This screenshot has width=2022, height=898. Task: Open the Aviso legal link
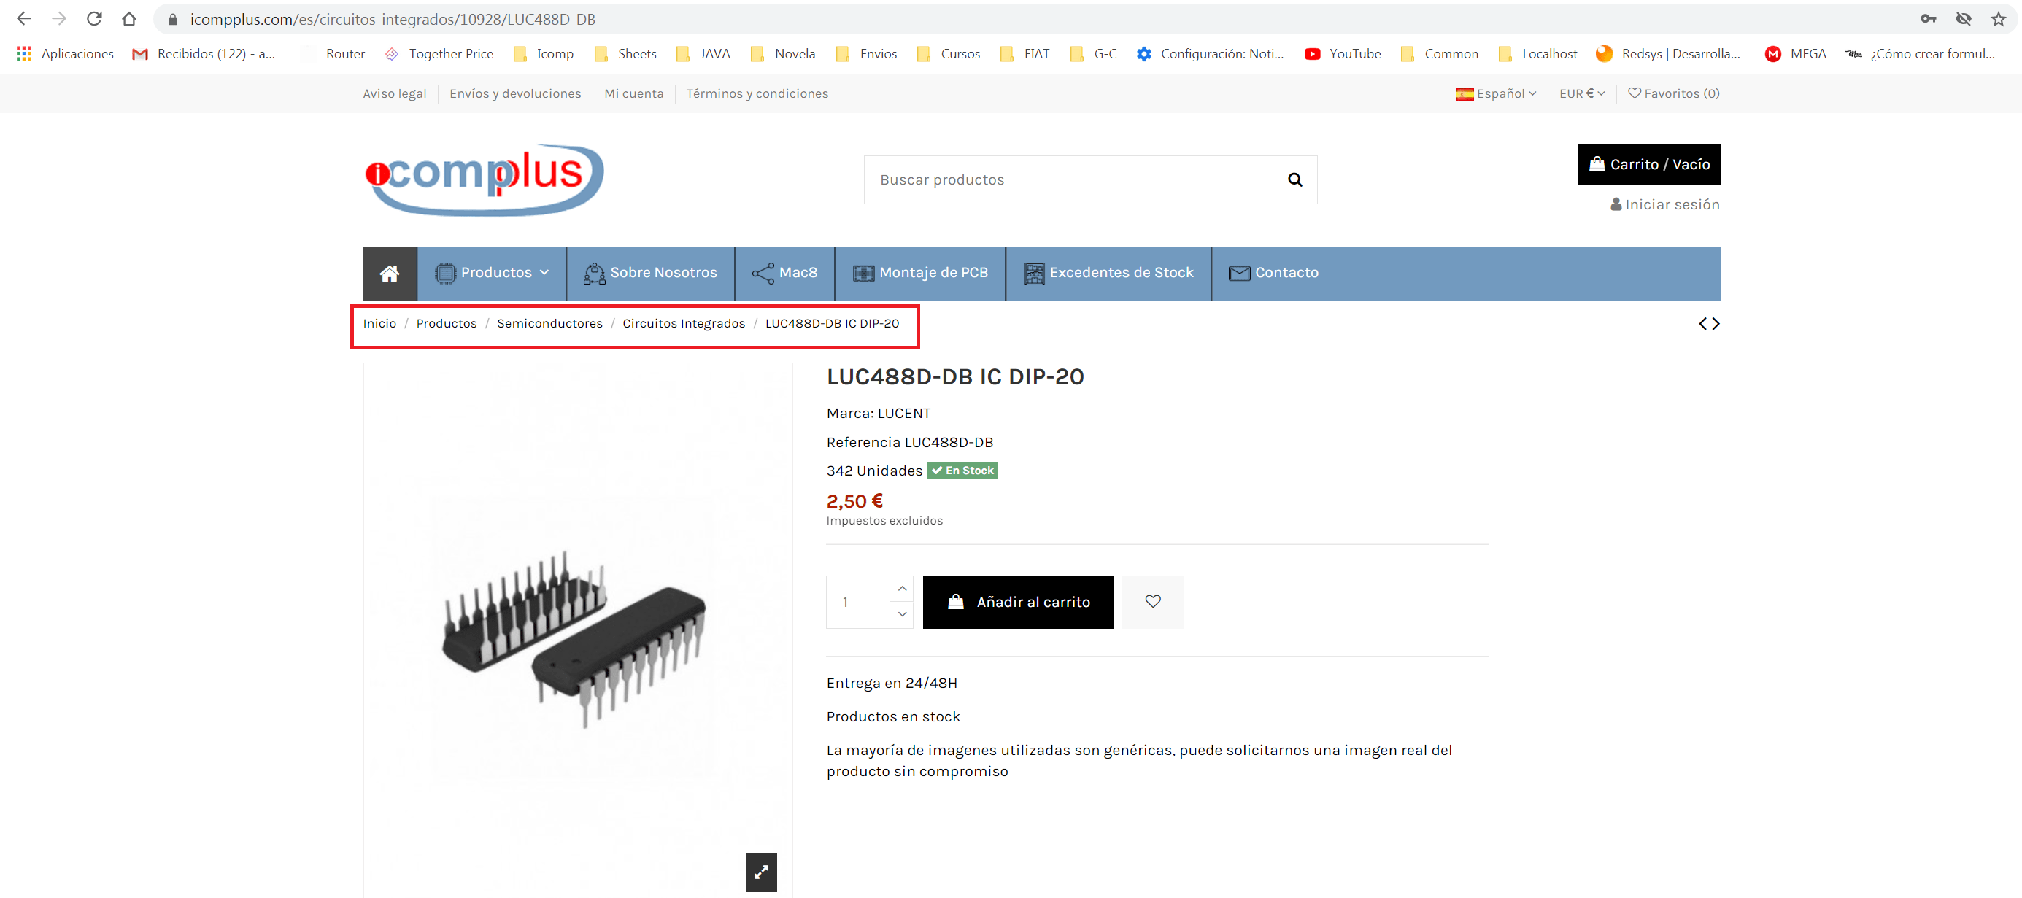[395, 93]
